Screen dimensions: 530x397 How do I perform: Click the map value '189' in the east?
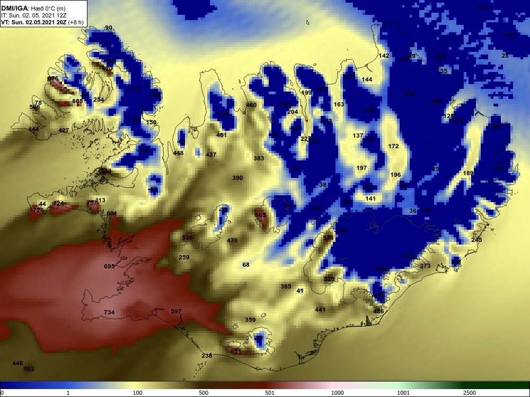468,173
